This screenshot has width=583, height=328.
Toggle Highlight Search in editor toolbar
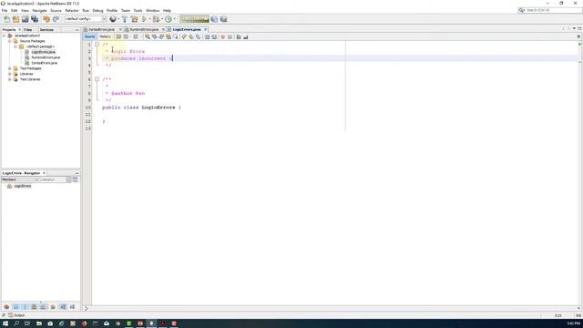point(169,36)
